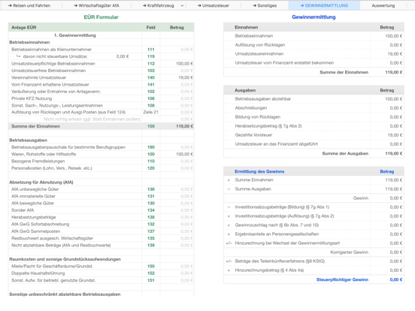The image size is (415, 311).
Task: Click the Ermittlung des Gewinns header
Action: 259,171
